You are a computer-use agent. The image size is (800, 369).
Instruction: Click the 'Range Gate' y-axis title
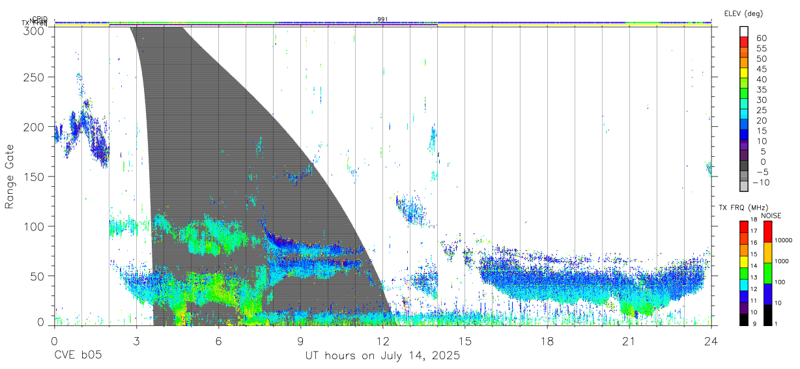[x=10, y=176]
